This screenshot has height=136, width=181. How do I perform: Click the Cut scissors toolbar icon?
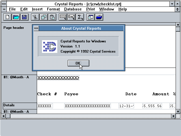click(x=35, y=17)
